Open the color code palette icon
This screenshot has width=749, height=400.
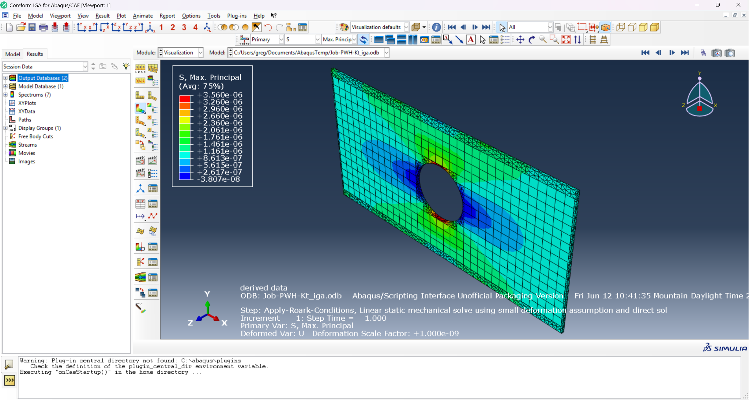pyautogui.click(x=344, y=27)
